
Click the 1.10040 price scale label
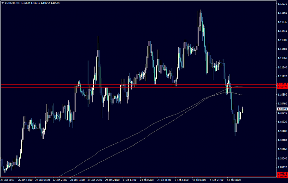click(x=282, y=159)
